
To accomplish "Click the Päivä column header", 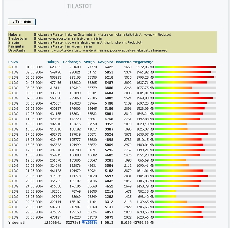I will pyautogui.click(x=13, y=62).
